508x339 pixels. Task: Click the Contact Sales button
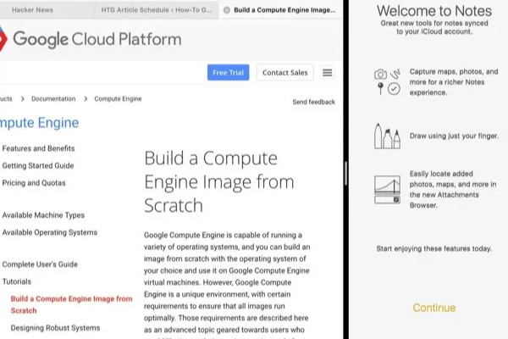click(284, 72)
